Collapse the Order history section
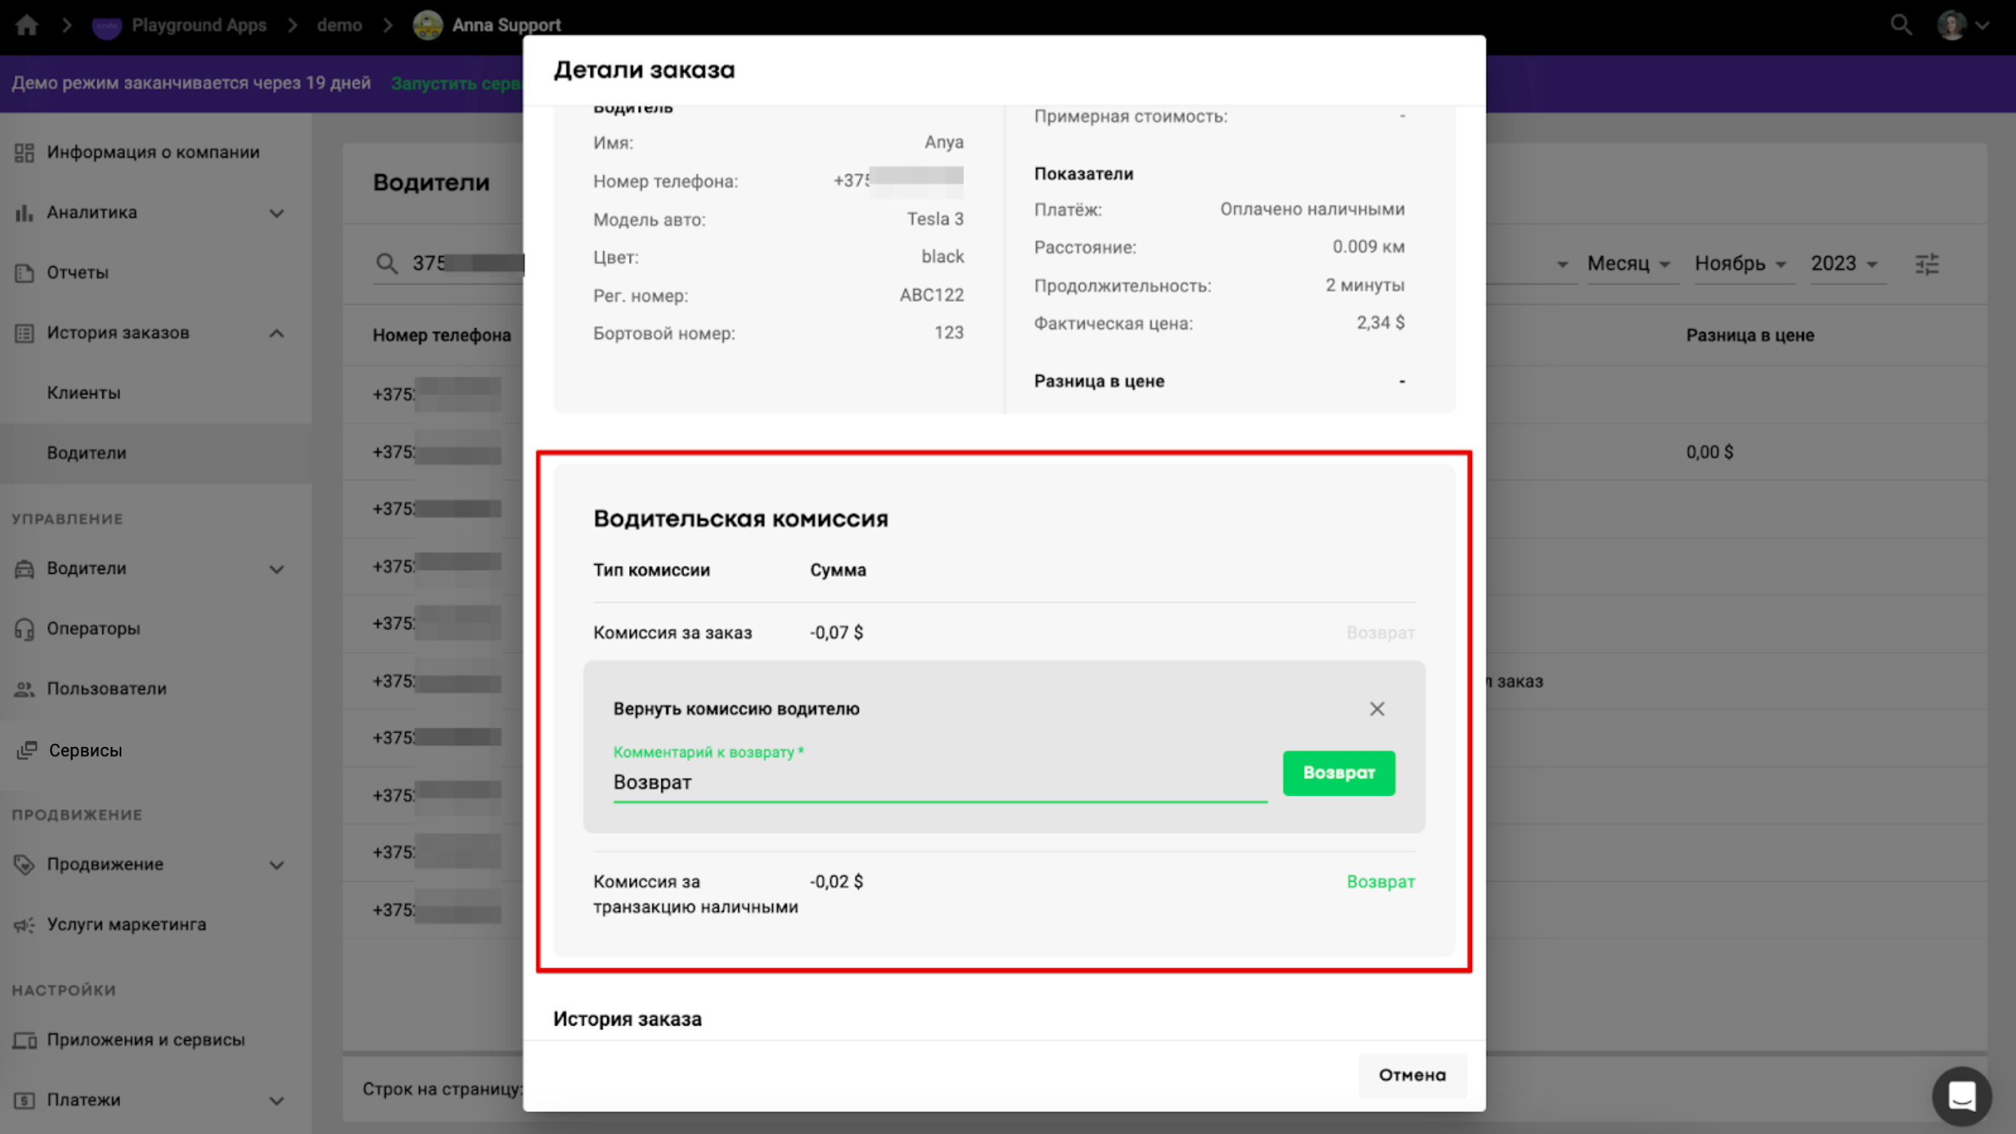Viewport: 2016px width, 1134px height. click(x=276, y=333)
